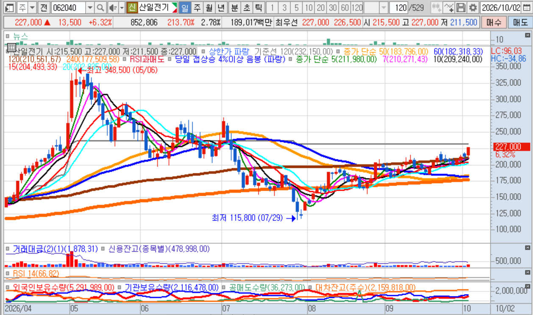Choose the 60 interval preset
Viewport: 533px width, 315px height.
(345, 8)
